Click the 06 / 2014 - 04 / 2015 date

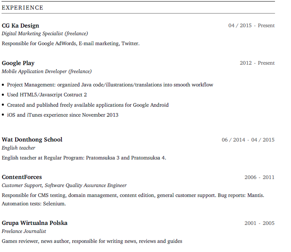pos(248,140)
